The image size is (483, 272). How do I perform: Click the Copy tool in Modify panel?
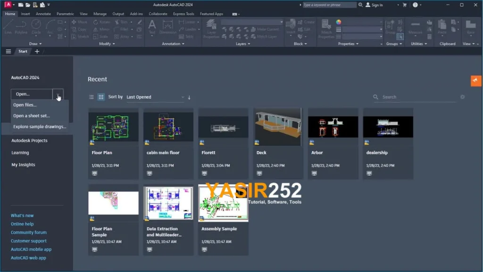[79, 29]
